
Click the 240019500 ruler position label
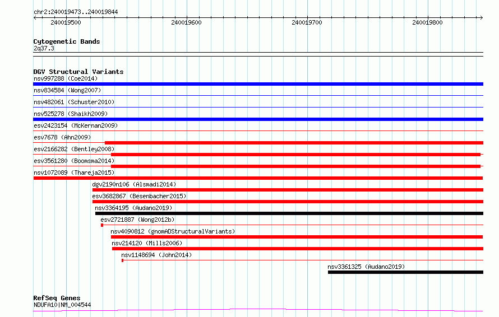click(x=66, y=22)
